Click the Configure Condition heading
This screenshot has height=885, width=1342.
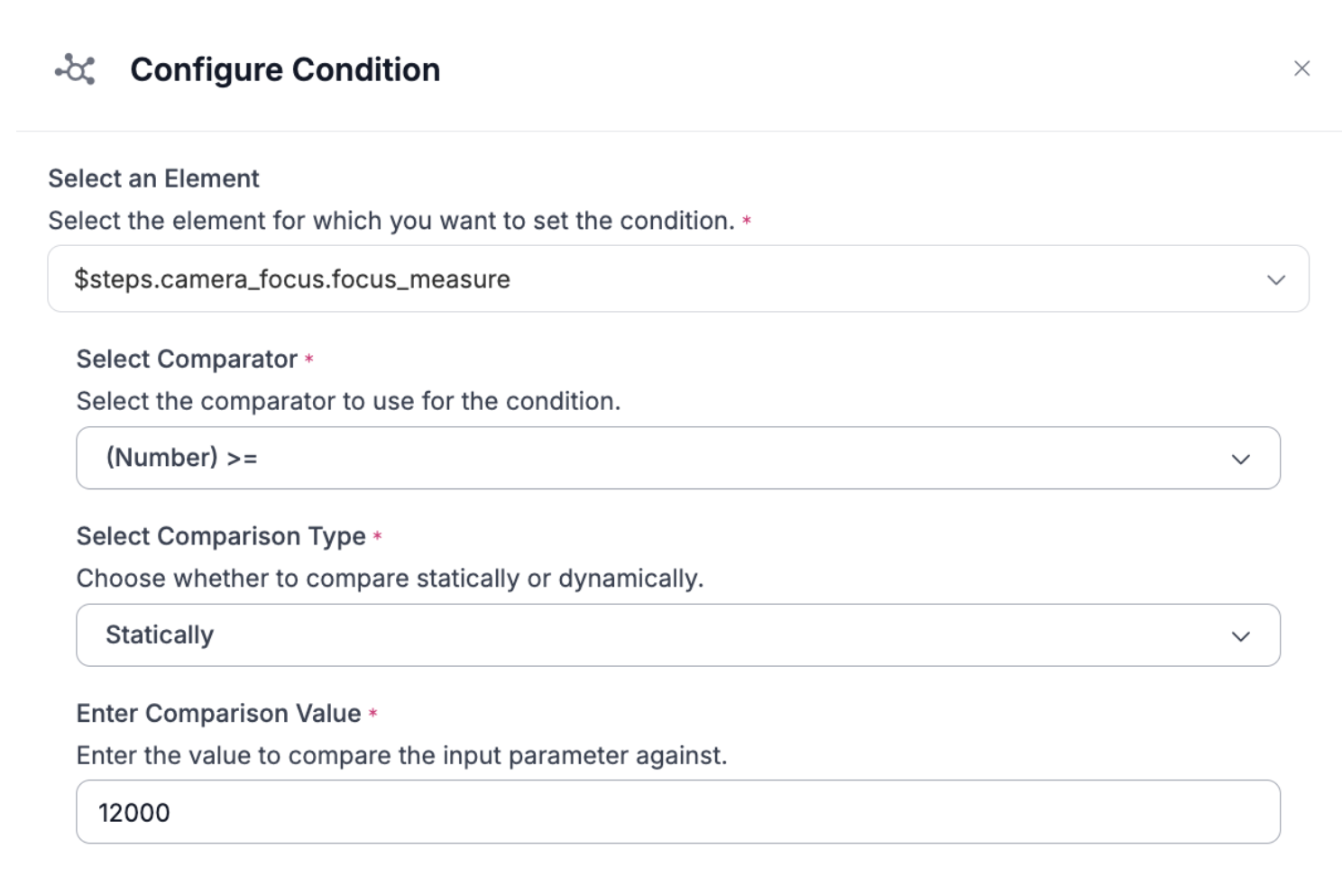click(x=285, y=69)
